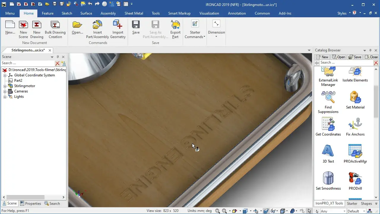Select 3D Text catalog tool
This screenshot has height=214, width=380.
pyautogui.click(x=328, y=154)
